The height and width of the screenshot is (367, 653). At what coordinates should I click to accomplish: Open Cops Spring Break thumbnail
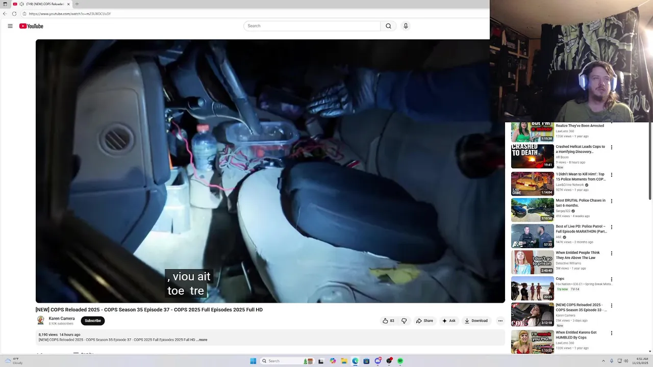(x=533, y=288)
